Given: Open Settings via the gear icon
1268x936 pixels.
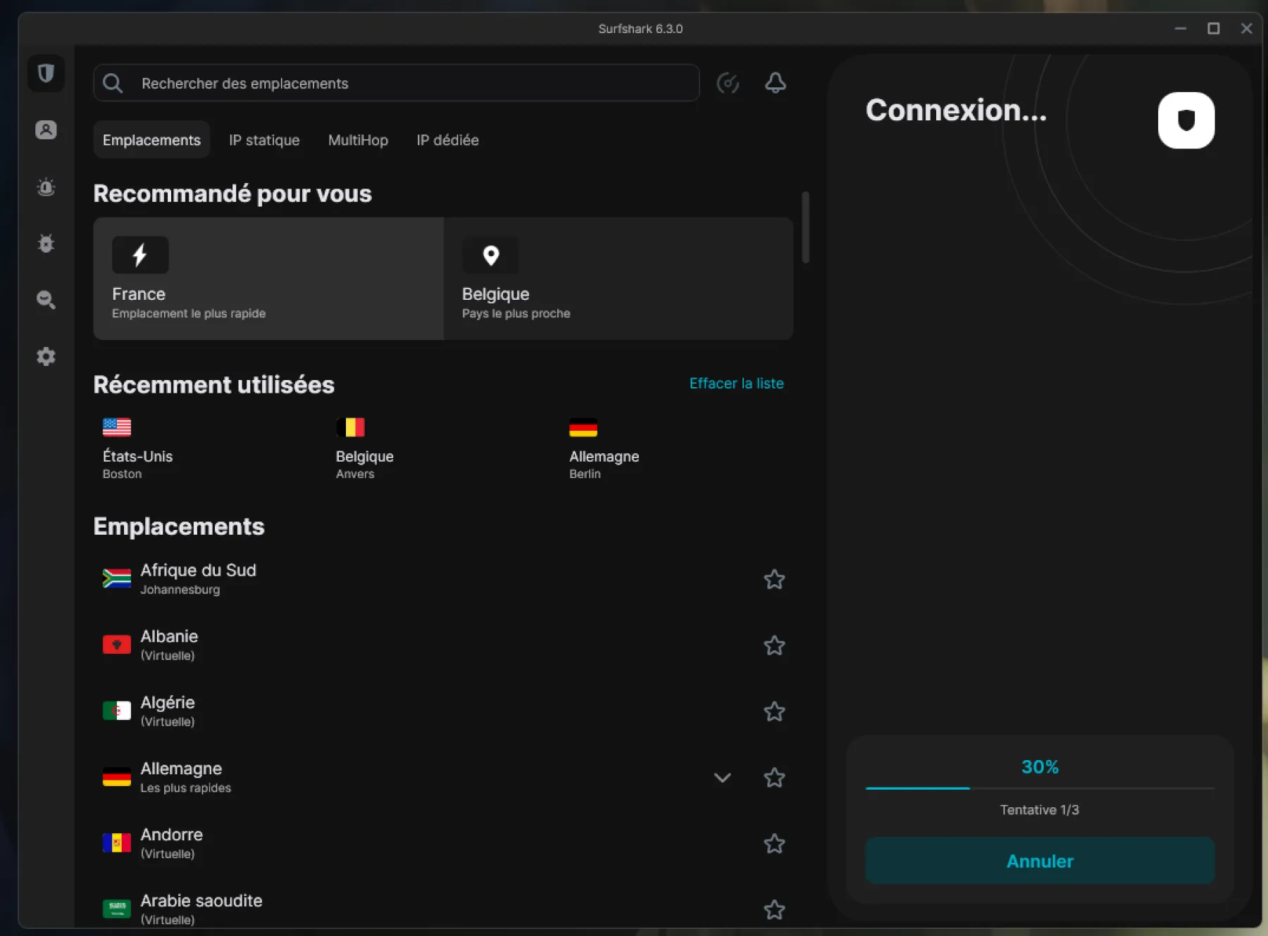Looking at the screenshot, I should 45,356.
